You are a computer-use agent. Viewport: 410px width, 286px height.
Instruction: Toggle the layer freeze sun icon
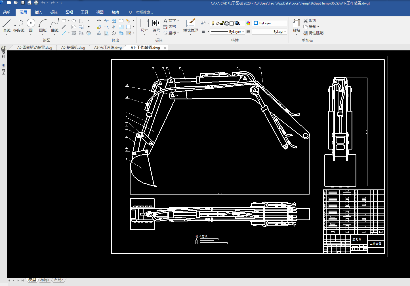[218, 23]
